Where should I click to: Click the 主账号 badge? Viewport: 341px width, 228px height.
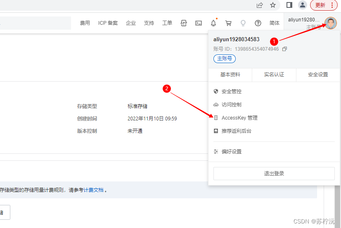(x=225, y=59)
